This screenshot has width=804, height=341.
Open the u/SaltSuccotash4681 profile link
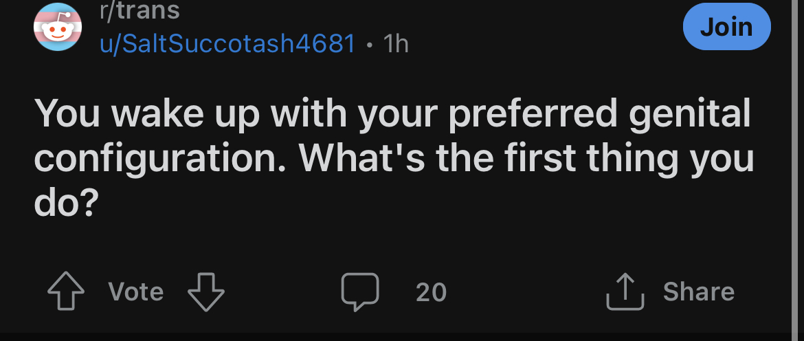click(x=227, y=43)
